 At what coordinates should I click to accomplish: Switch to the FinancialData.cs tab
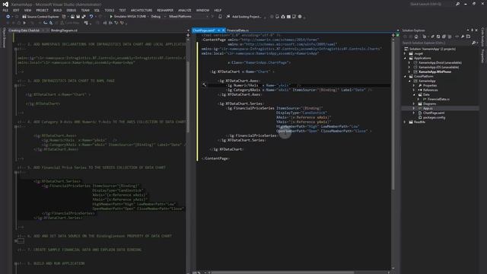click(x=237, y=30)
